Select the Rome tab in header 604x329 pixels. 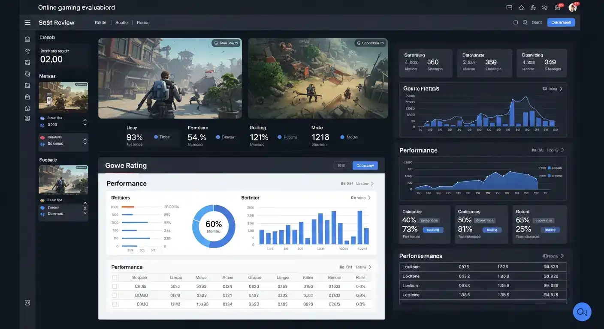pyautogui.click(x=143, y=22)
